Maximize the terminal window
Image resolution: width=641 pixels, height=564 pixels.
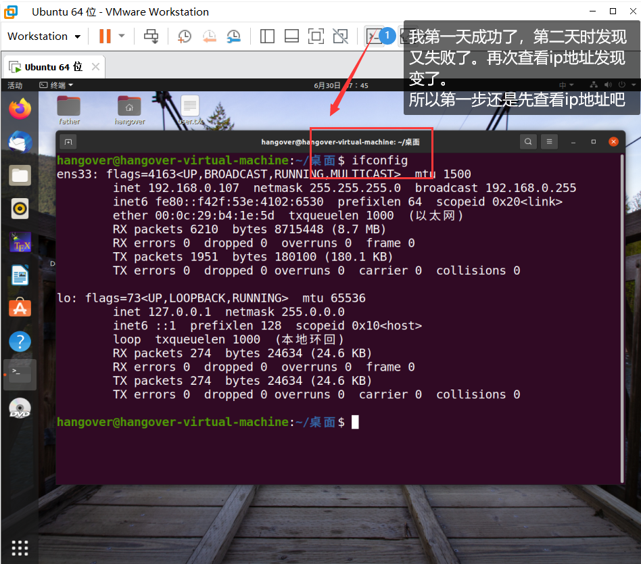point(594,141)
